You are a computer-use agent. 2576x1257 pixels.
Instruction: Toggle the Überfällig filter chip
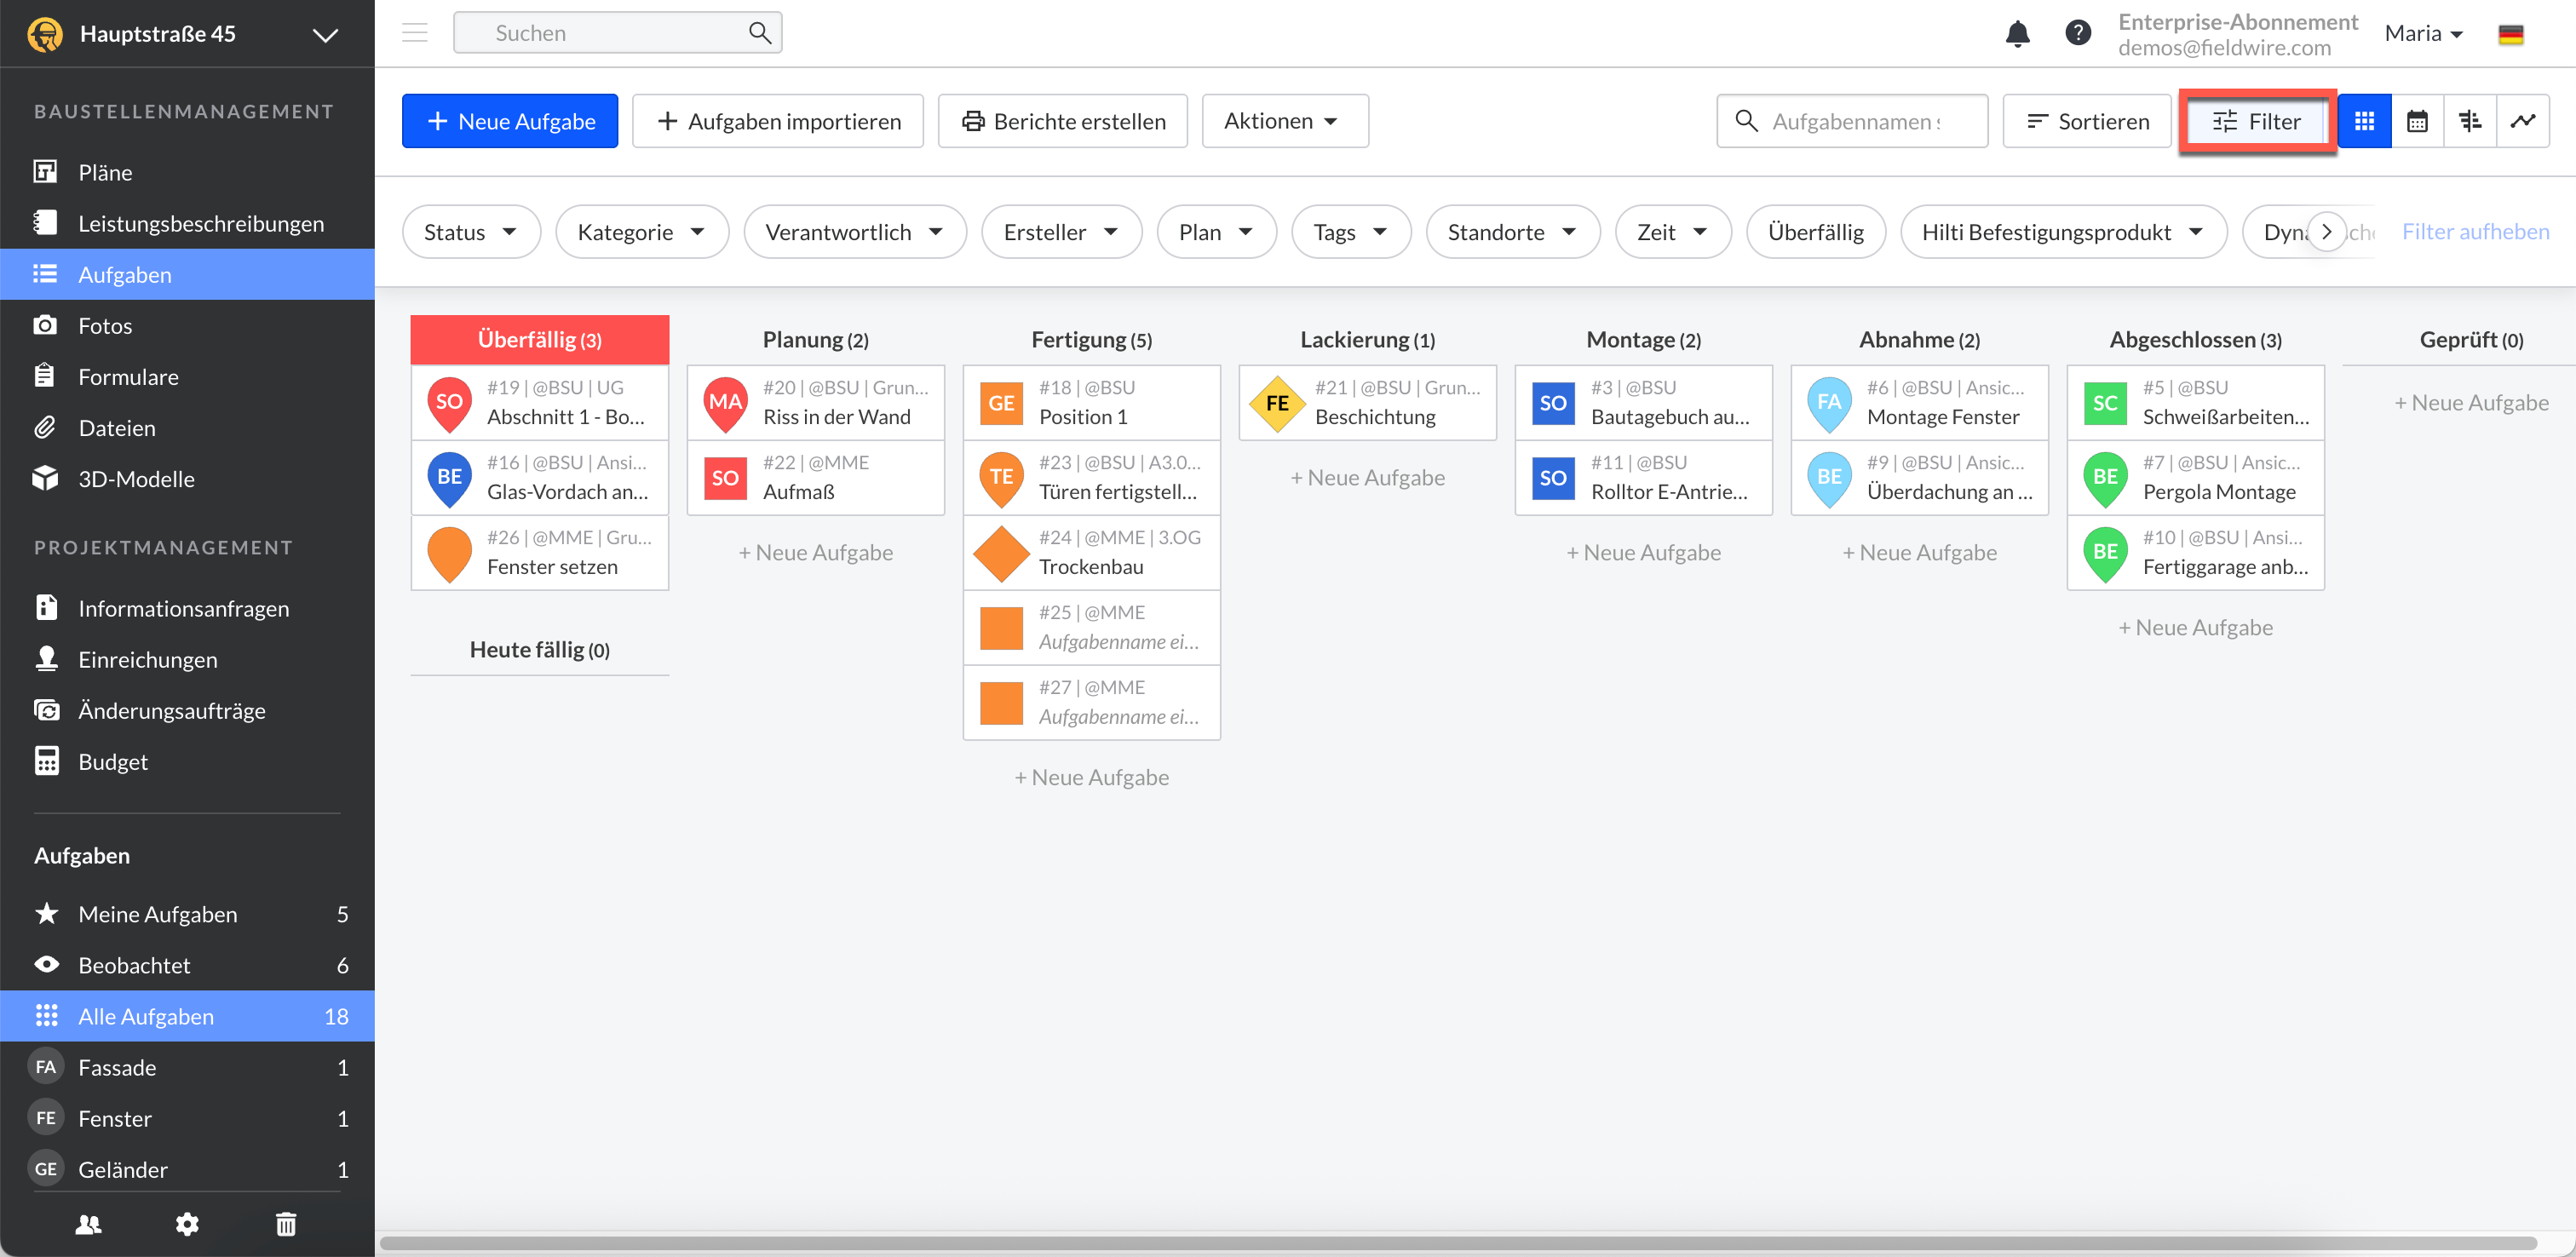point(1815,232)
